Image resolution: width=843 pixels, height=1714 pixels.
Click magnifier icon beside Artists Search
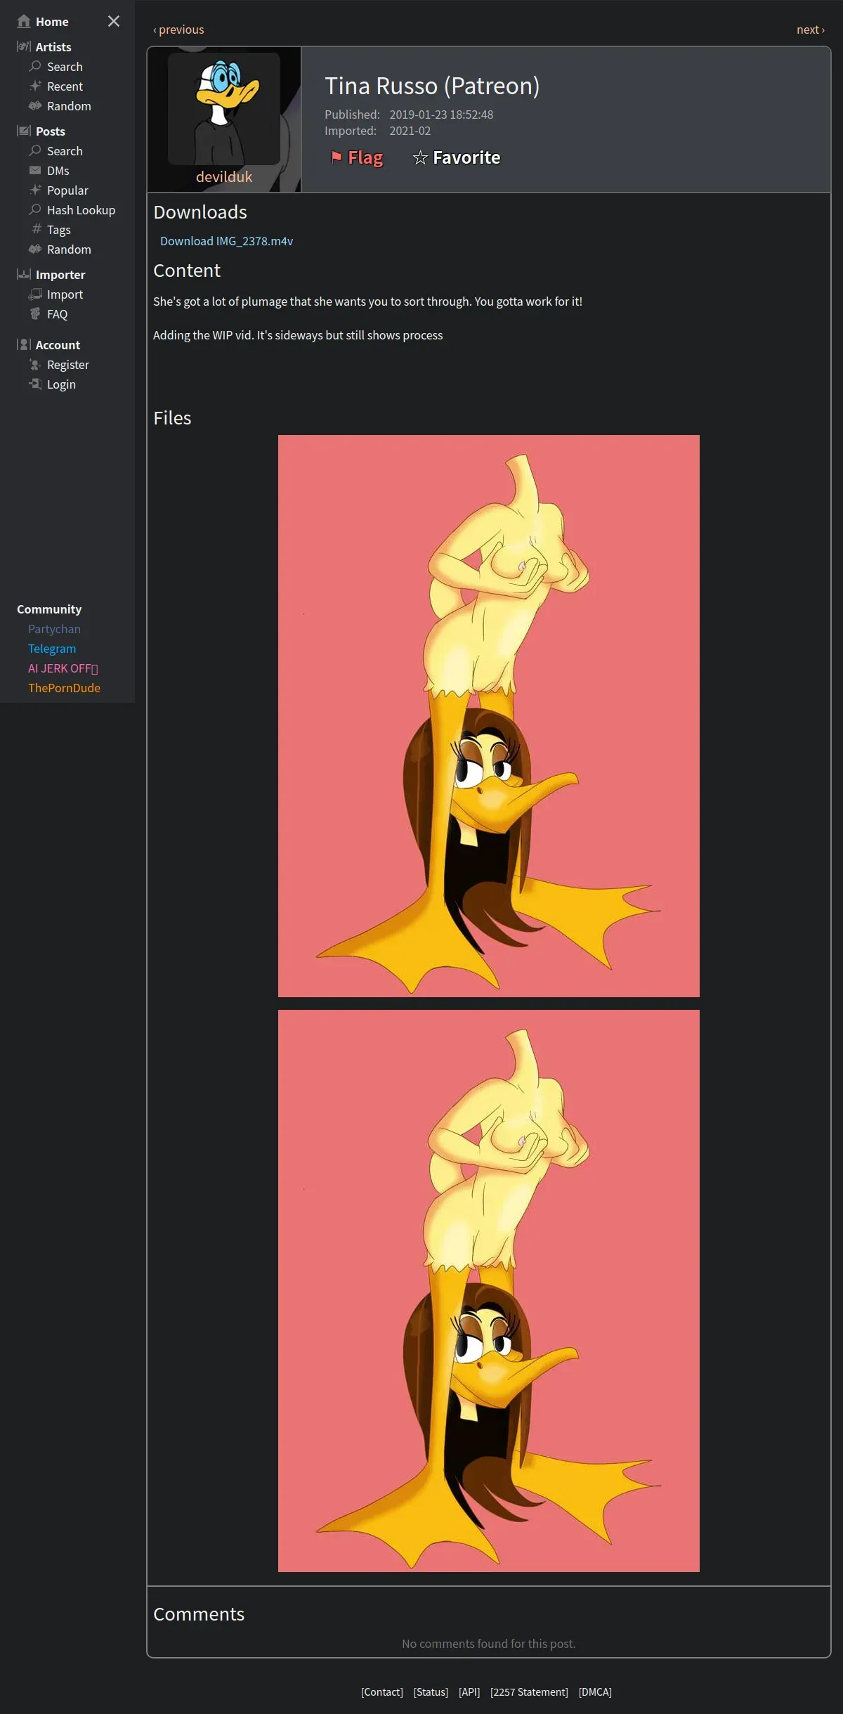(x=35, y=66)
